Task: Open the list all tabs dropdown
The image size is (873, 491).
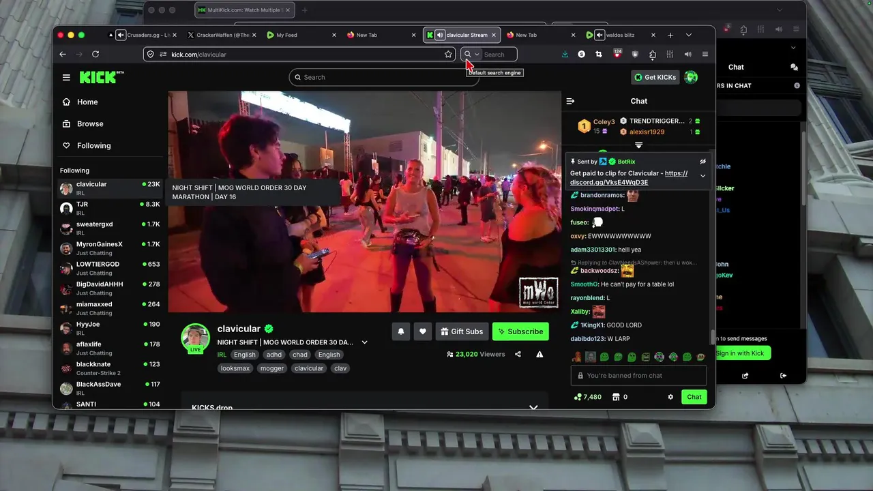Action: point(689,35)
